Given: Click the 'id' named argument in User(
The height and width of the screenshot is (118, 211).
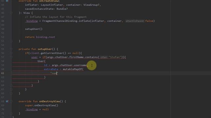Looking at the screenshot, I should click(45, 65).
